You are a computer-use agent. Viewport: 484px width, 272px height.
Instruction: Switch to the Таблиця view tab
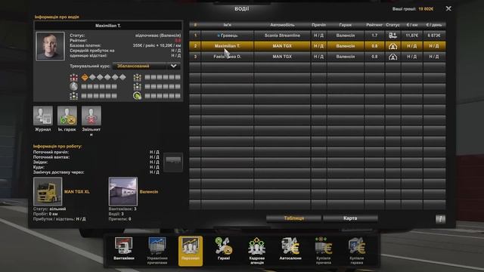coord(294,218)
